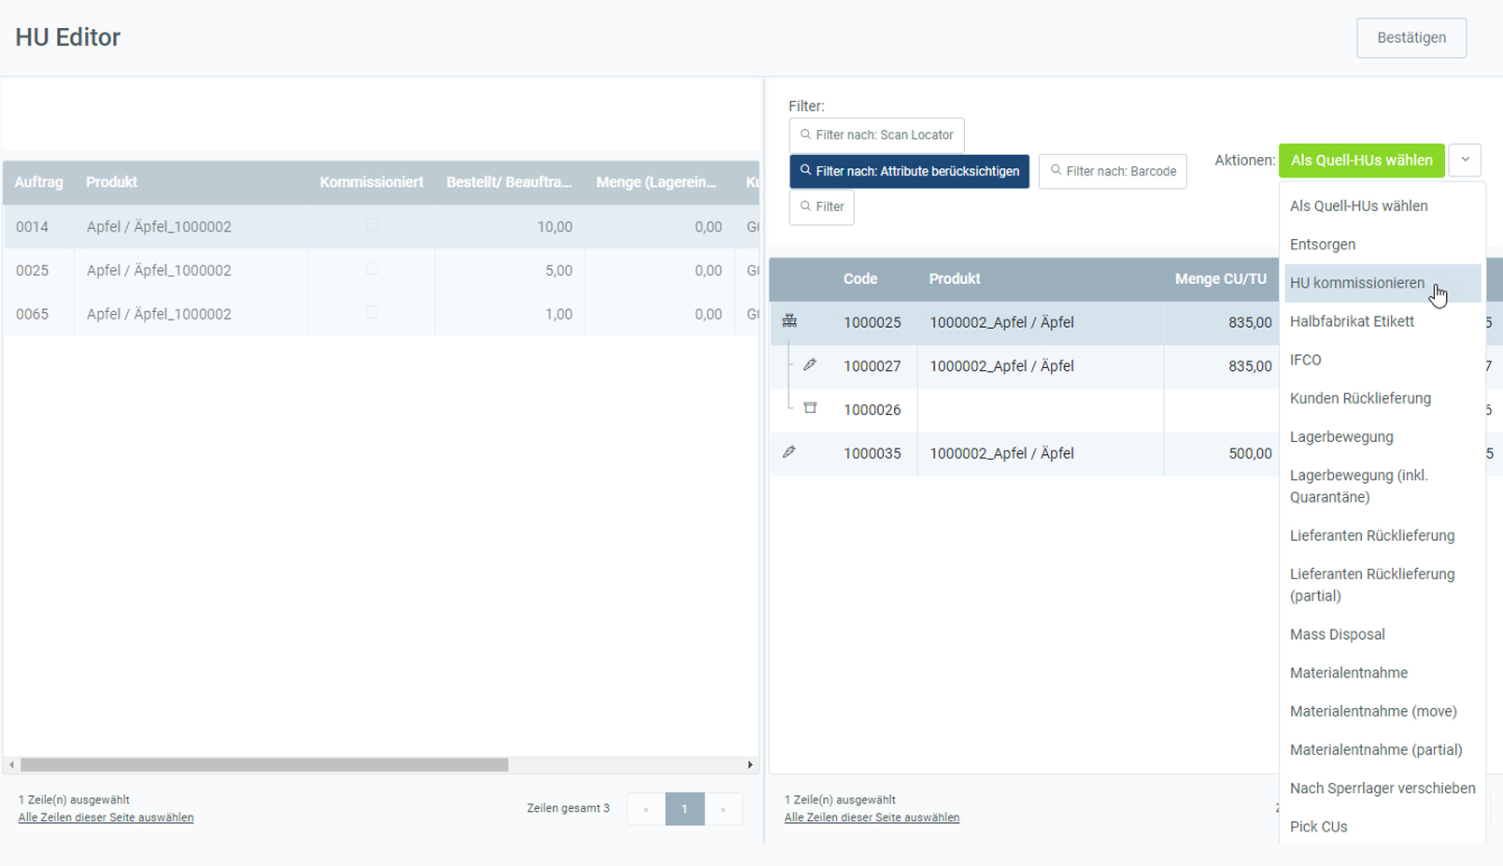The width and height of the screenshot is (1503, 866).
Task: Click the scroll right arrow of horizontal scrollbar
Action: click(x=750, y=765)
